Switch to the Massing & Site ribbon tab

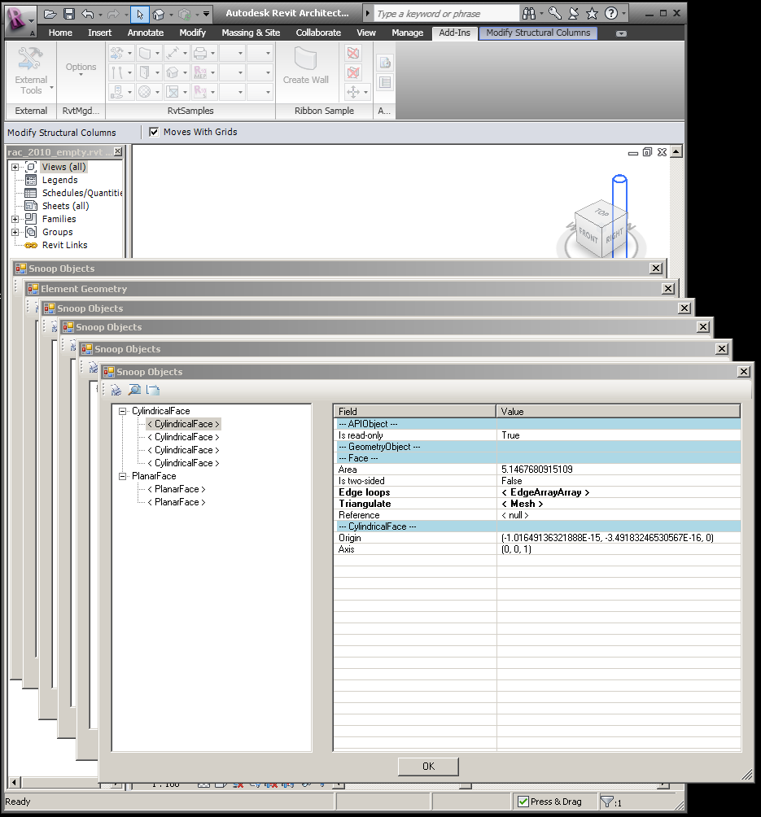(251, 33)
